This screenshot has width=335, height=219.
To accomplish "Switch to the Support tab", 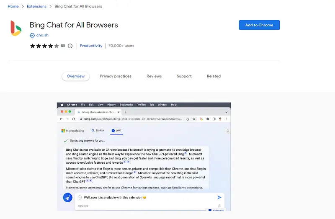I will pos(184,76).
